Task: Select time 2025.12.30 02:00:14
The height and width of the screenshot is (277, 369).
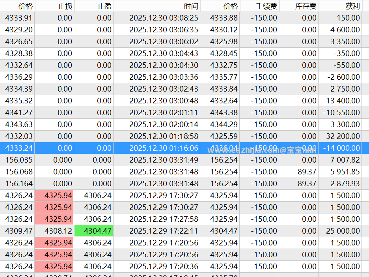Action: (164, 124)
